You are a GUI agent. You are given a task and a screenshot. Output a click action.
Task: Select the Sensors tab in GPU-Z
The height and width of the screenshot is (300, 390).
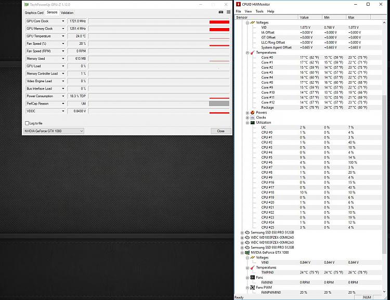52,12
